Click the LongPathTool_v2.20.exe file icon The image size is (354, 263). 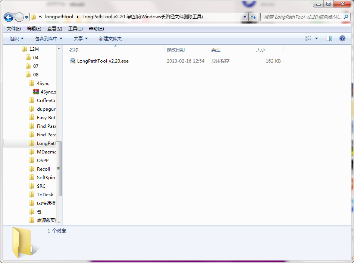click(x=73, y=61)
